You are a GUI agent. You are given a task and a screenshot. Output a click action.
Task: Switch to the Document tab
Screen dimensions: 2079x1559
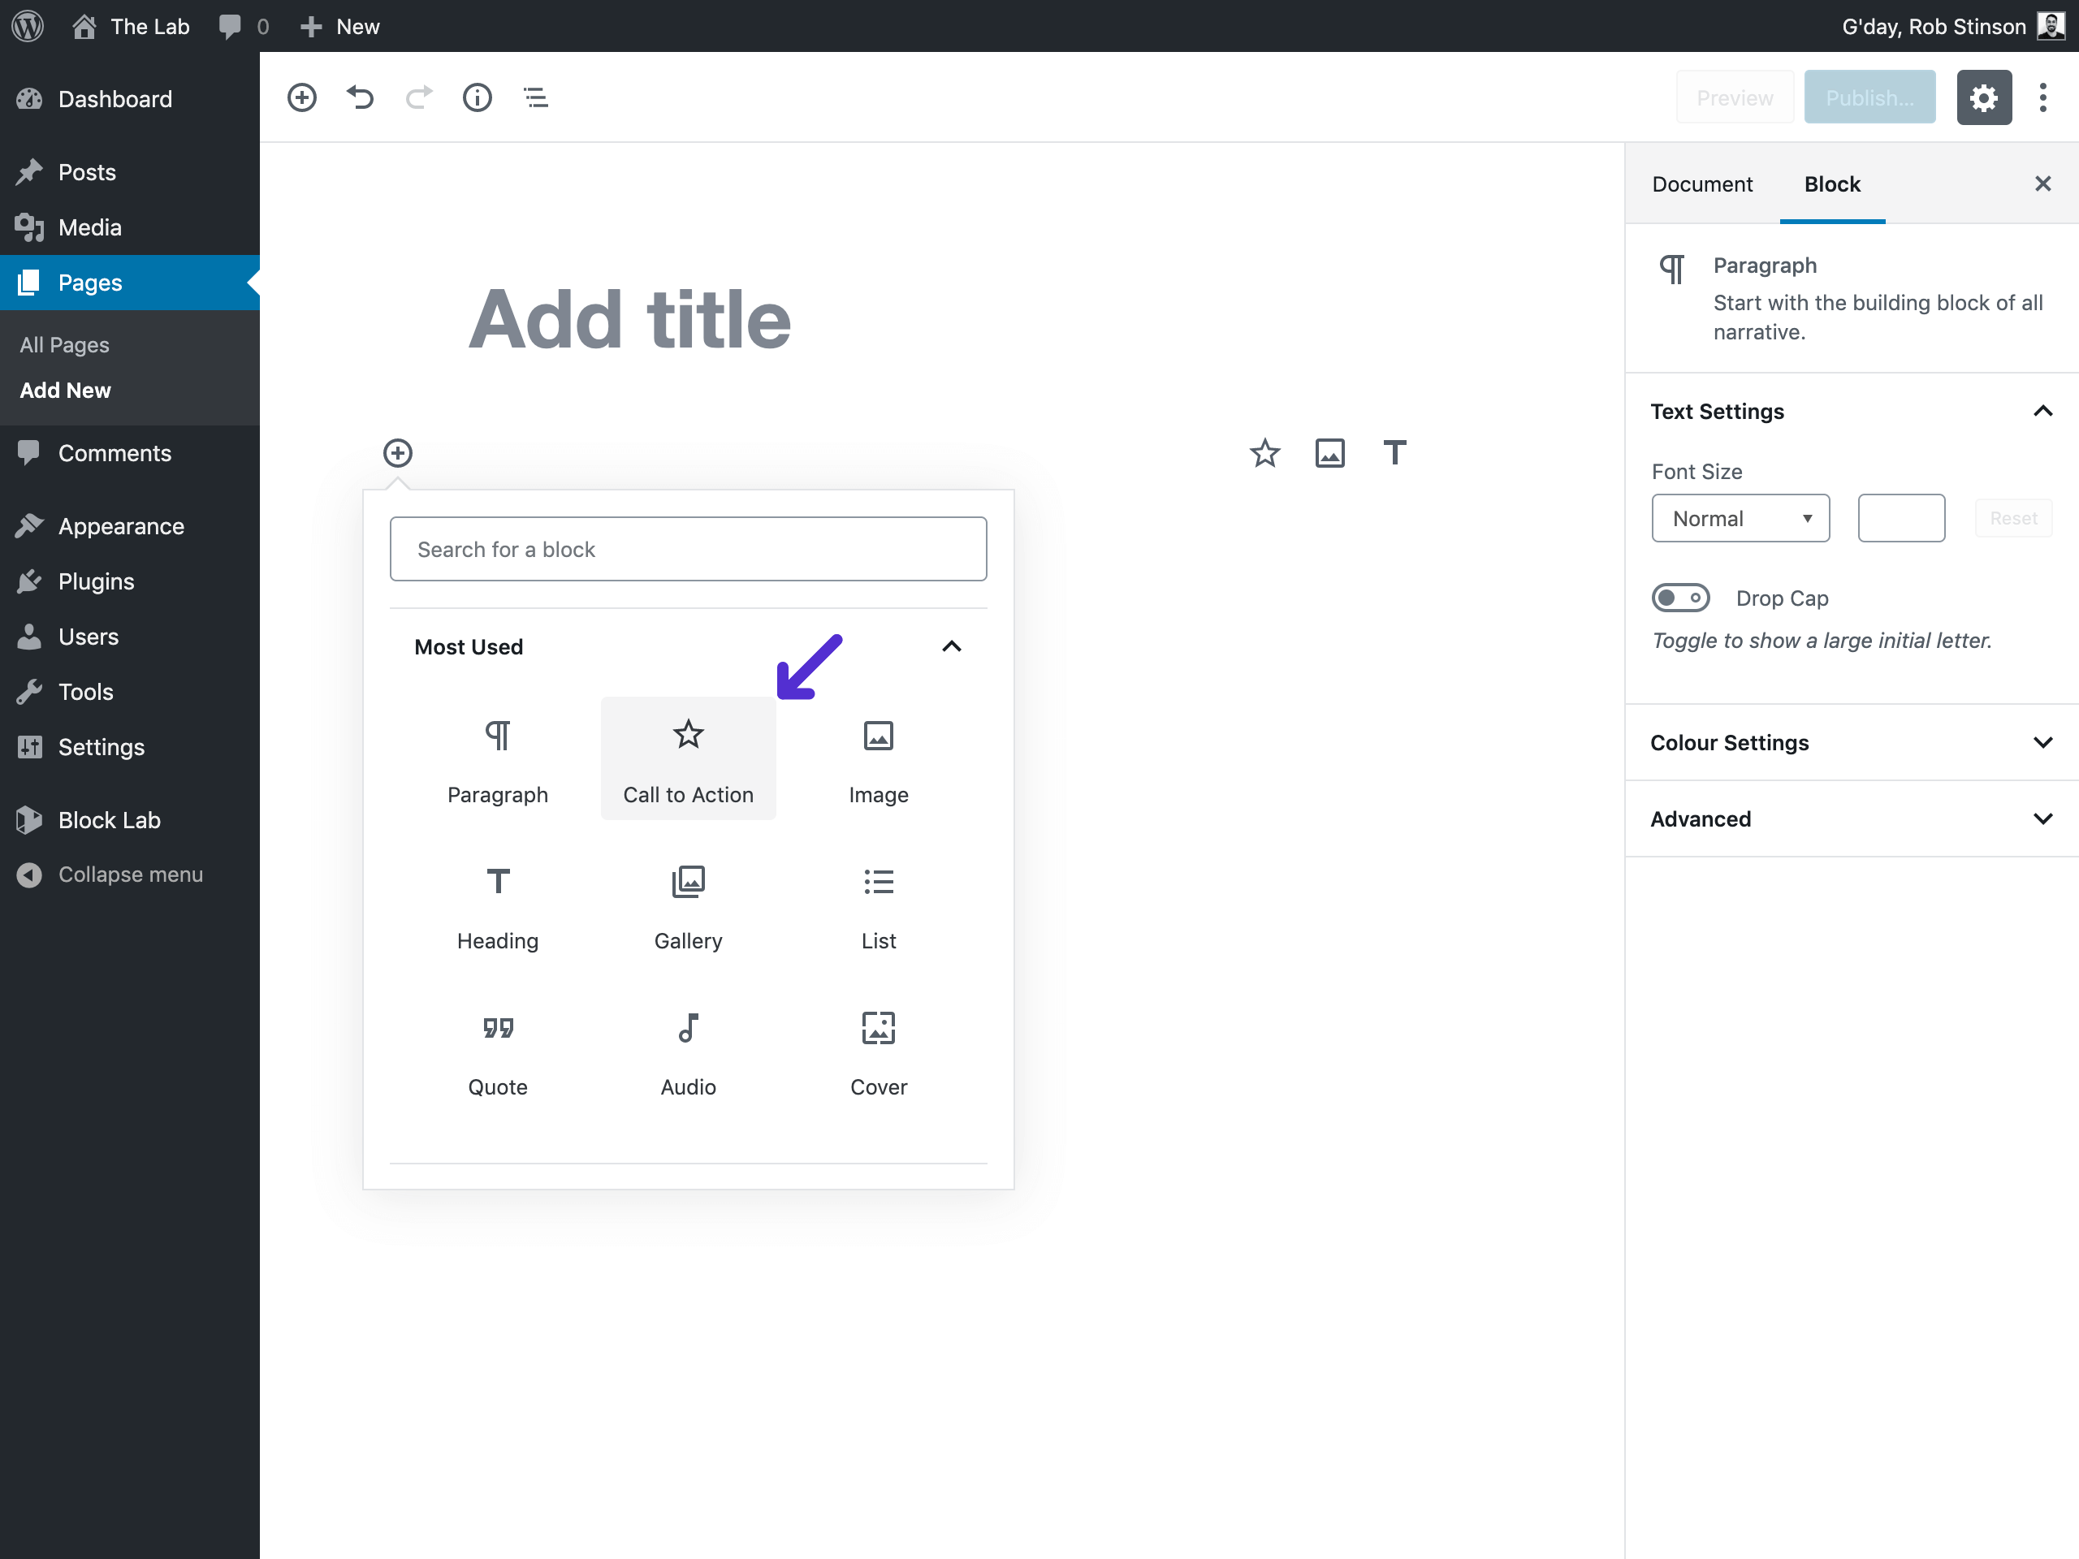click(1702, 184)
